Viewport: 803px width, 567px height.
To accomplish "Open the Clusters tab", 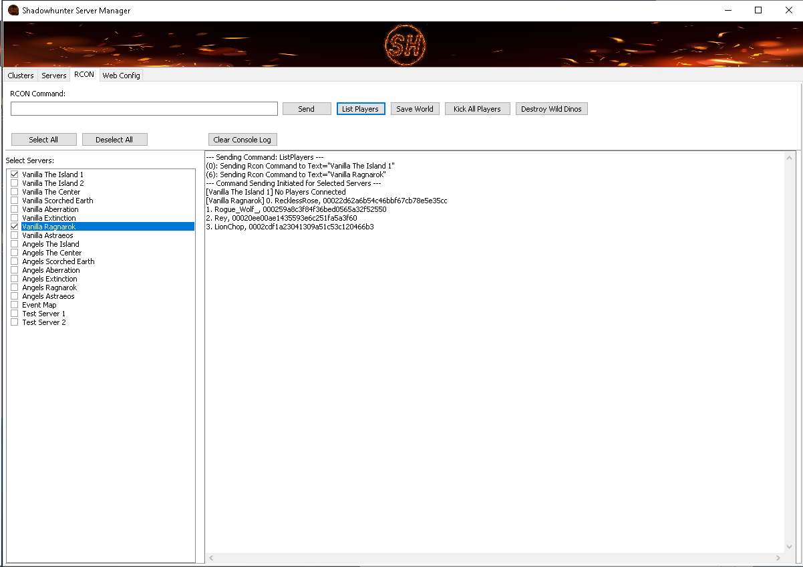I will [20, 76].
